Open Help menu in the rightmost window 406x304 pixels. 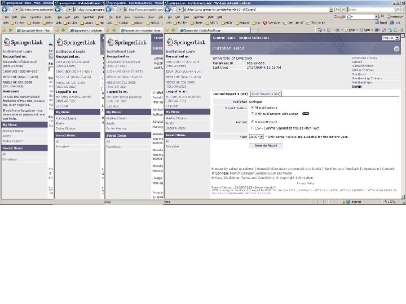(x=219, y=17)
